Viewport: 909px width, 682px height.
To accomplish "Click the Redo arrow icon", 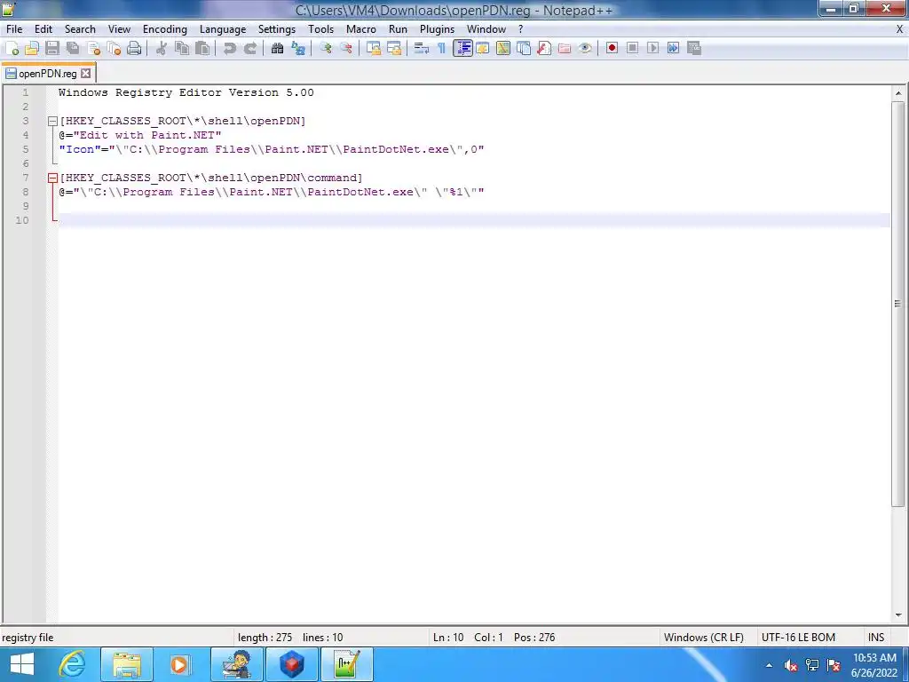I will coord(249,48).
